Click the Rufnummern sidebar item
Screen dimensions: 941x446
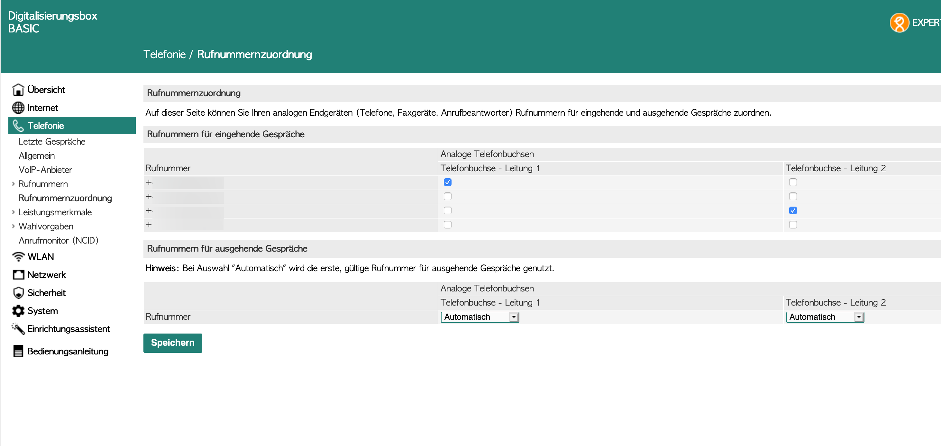pos(43,184)
